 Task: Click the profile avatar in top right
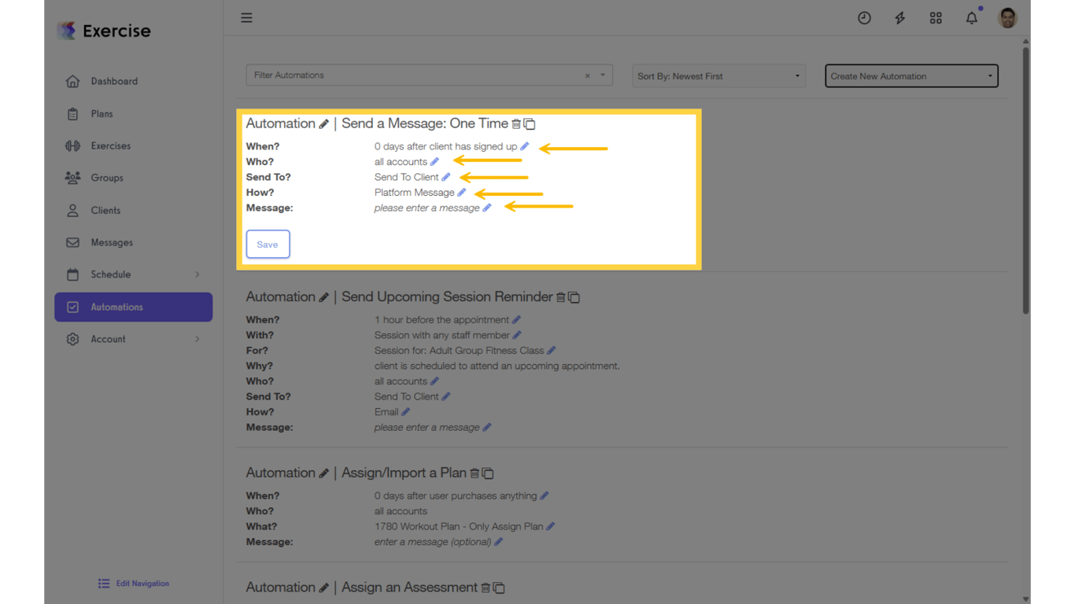[x=1007, y=17]
